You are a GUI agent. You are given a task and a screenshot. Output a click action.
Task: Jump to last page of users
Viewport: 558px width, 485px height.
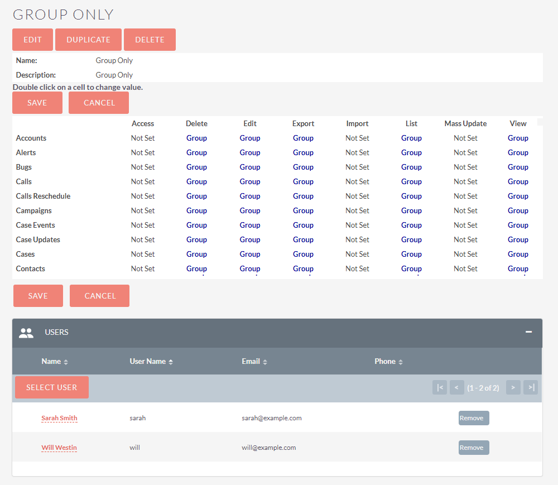click(x=531, y=387)
